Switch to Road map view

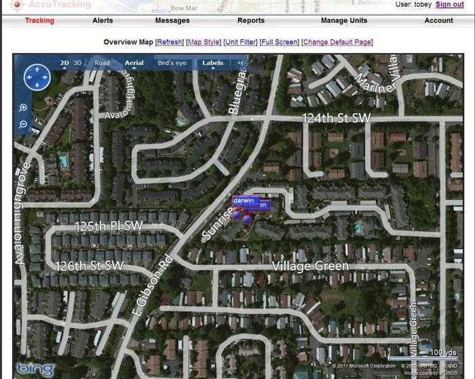coord(102,63)
